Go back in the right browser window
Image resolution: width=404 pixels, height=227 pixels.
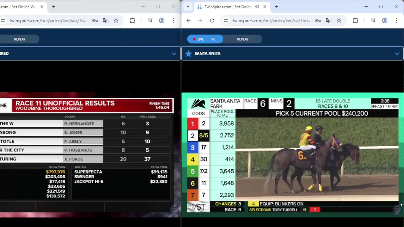pyautogui.click(x=188, y=21)
